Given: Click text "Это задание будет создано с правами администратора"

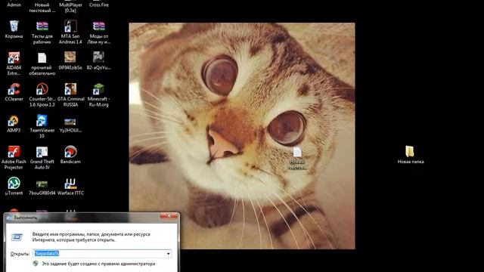Looking at the screenshot, I should point(98,264).
